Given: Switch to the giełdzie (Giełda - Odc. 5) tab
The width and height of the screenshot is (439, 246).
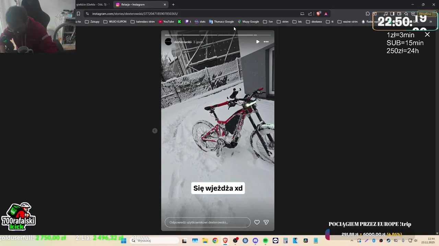Looking at the screenshot, I should (x=93, y=4).
